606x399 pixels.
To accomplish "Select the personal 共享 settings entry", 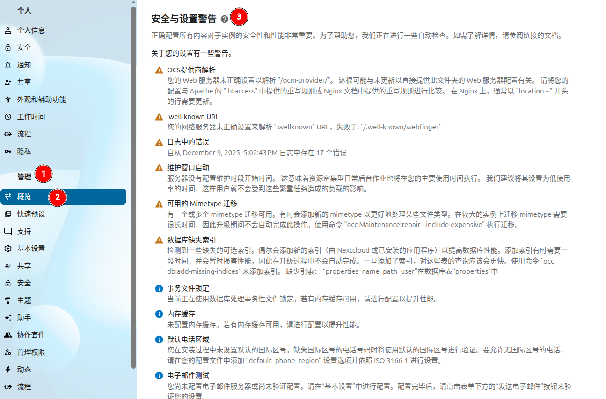I will coord(24,82).
